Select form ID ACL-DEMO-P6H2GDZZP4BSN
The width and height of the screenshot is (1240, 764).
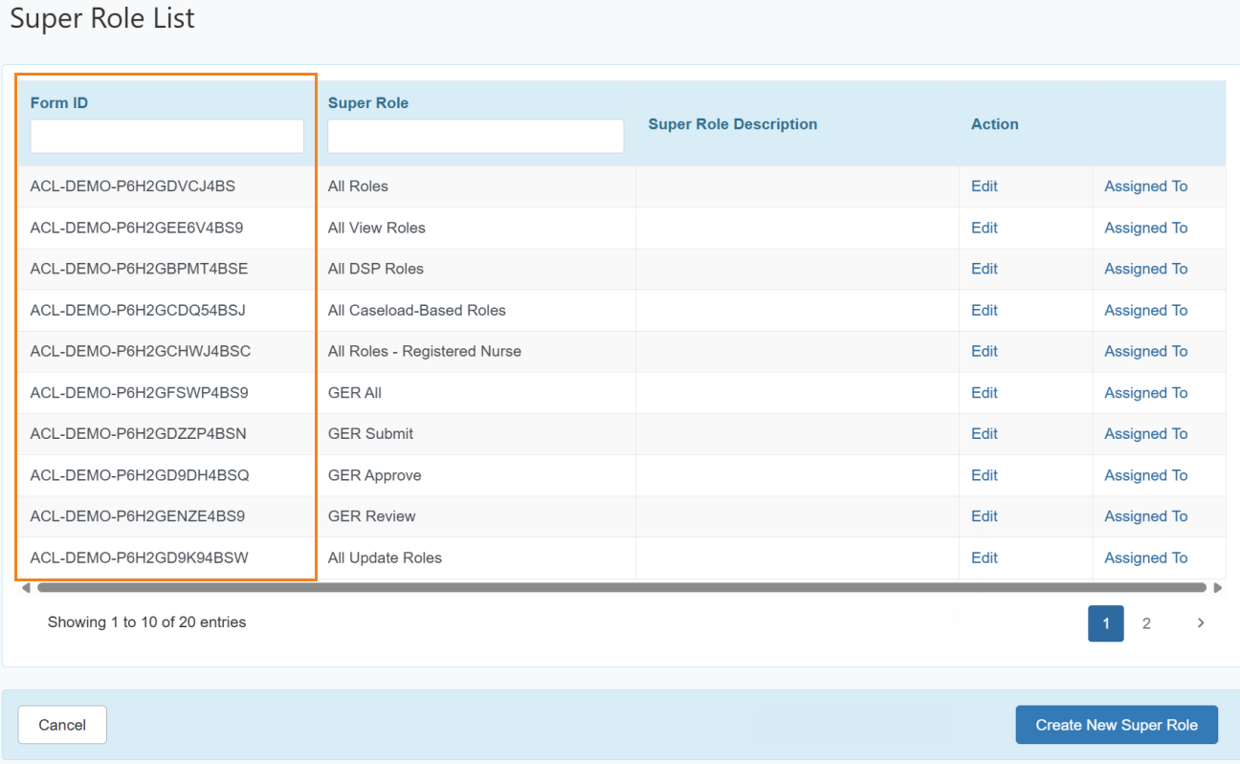pyautogui.click(x=139, y=433)
